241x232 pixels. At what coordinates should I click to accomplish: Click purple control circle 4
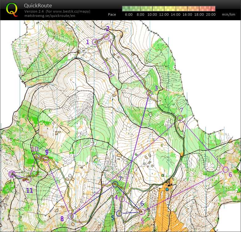click(122, 199)
